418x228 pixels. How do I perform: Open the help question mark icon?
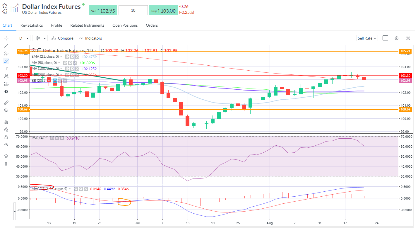click(6, 91)
